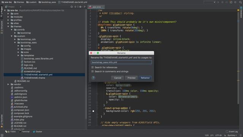Enable Search for references checkbox
243x137 pixels.
tap(93, 67)
